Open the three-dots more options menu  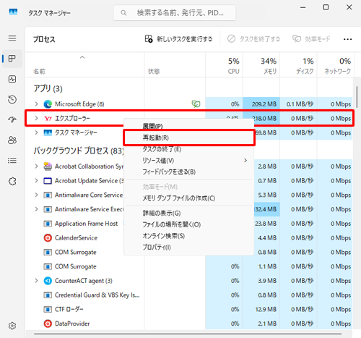(347, 39)
